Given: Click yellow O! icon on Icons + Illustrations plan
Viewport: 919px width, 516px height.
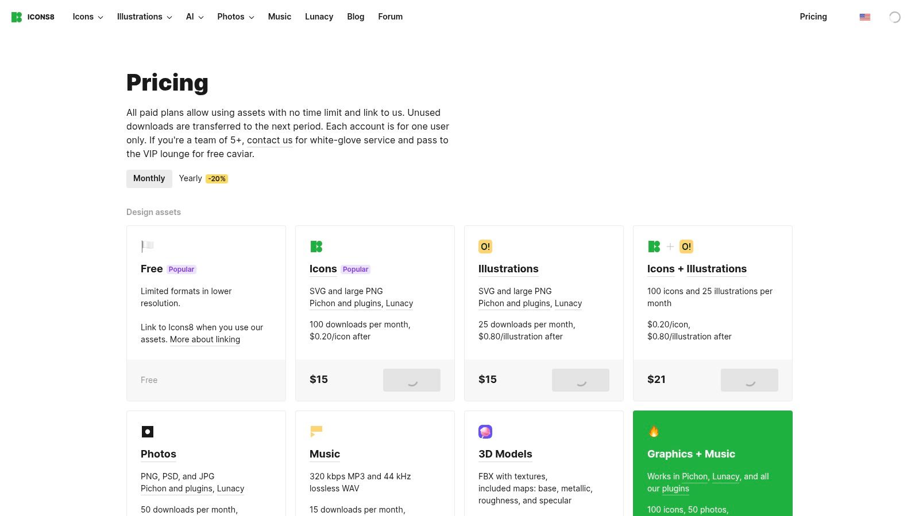Looking at the screenshot, I should pyautogui.click(x=686, y=247).
